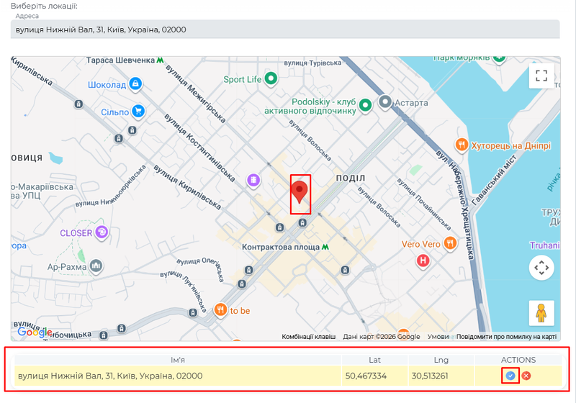The height and width of the screenshot is (403, 576).
Task: Click the 'to be' restaurant marker
Action: (x=220, y=310)
